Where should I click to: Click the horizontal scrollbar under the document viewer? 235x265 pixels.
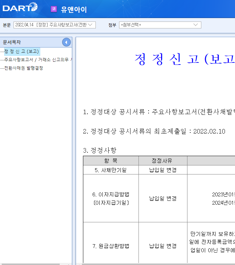tap(158, 264)
